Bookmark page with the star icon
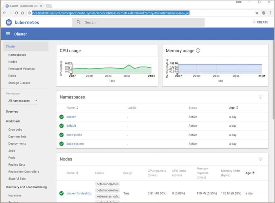This screenshot has height=203, width=275. (257, 13)
